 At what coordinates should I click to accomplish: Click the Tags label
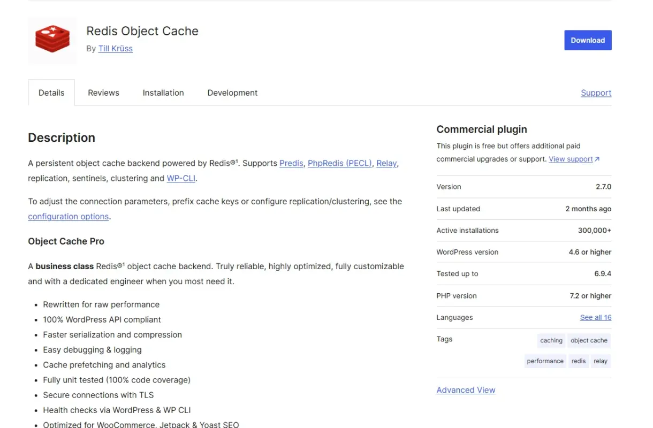(x=444, y=339)
